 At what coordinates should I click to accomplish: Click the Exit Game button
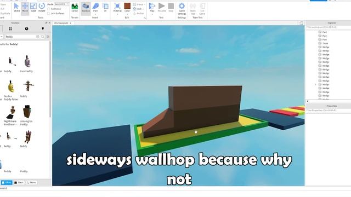point(202,9)
